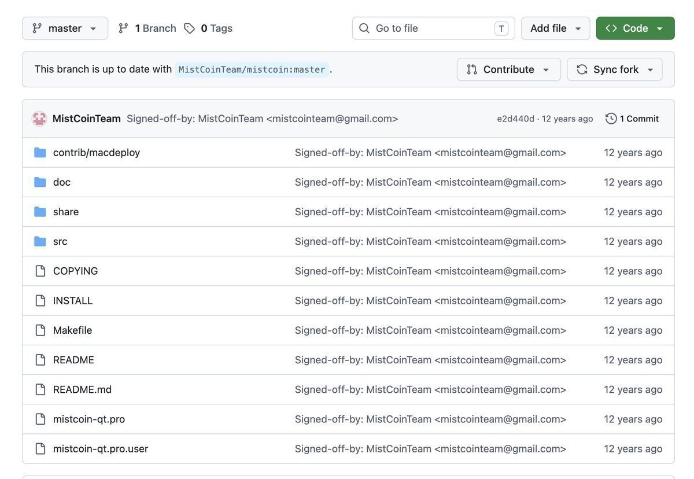The image size is (694, 479).
Task: Open the mistcoin-qt.pro file
Action: click(89, 419)
